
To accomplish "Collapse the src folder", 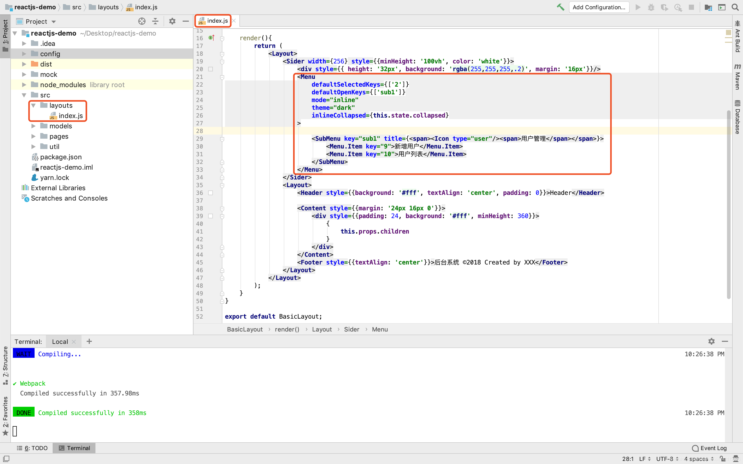I will 24,95.
